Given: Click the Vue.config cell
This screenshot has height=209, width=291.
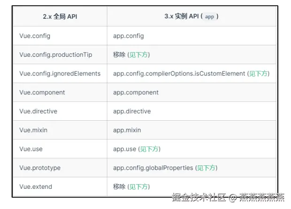Looking at the screenshot, I should click(x=35, y=36).
